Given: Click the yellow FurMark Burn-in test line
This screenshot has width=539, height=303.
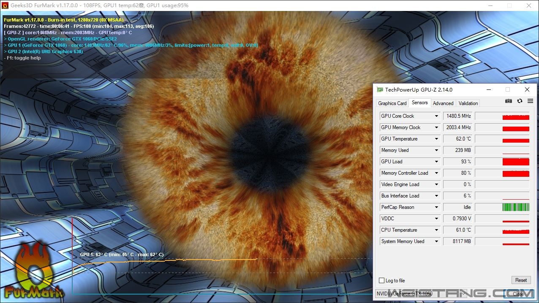Looking at the screenshot, I should tap(64, 20).
